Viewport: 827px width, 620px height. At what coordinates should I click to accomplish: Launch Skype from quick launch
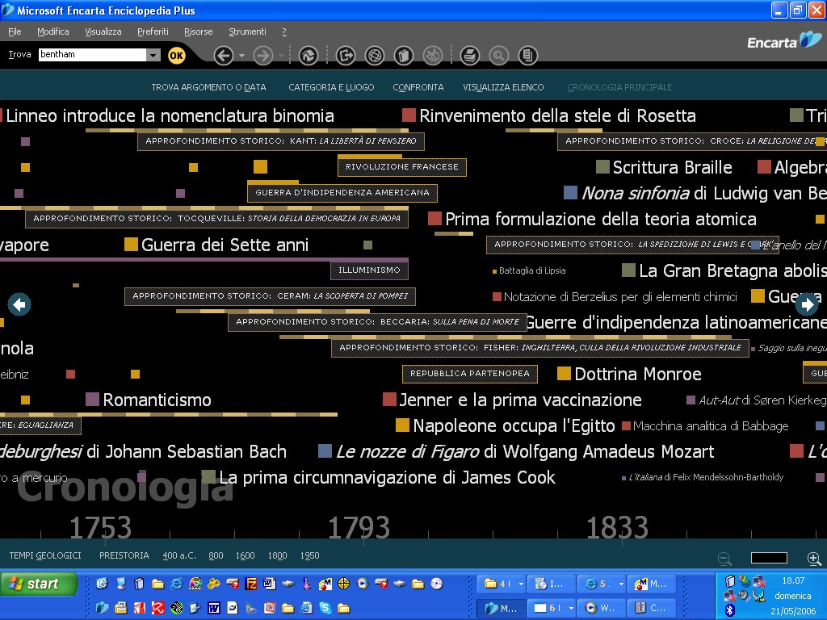325,608
